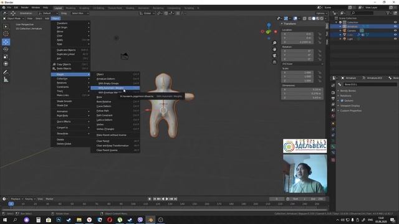This screenshot has width=399, height=224.
Task: Open the Modeling workspace tab
Action: click(x=70, y=8)
